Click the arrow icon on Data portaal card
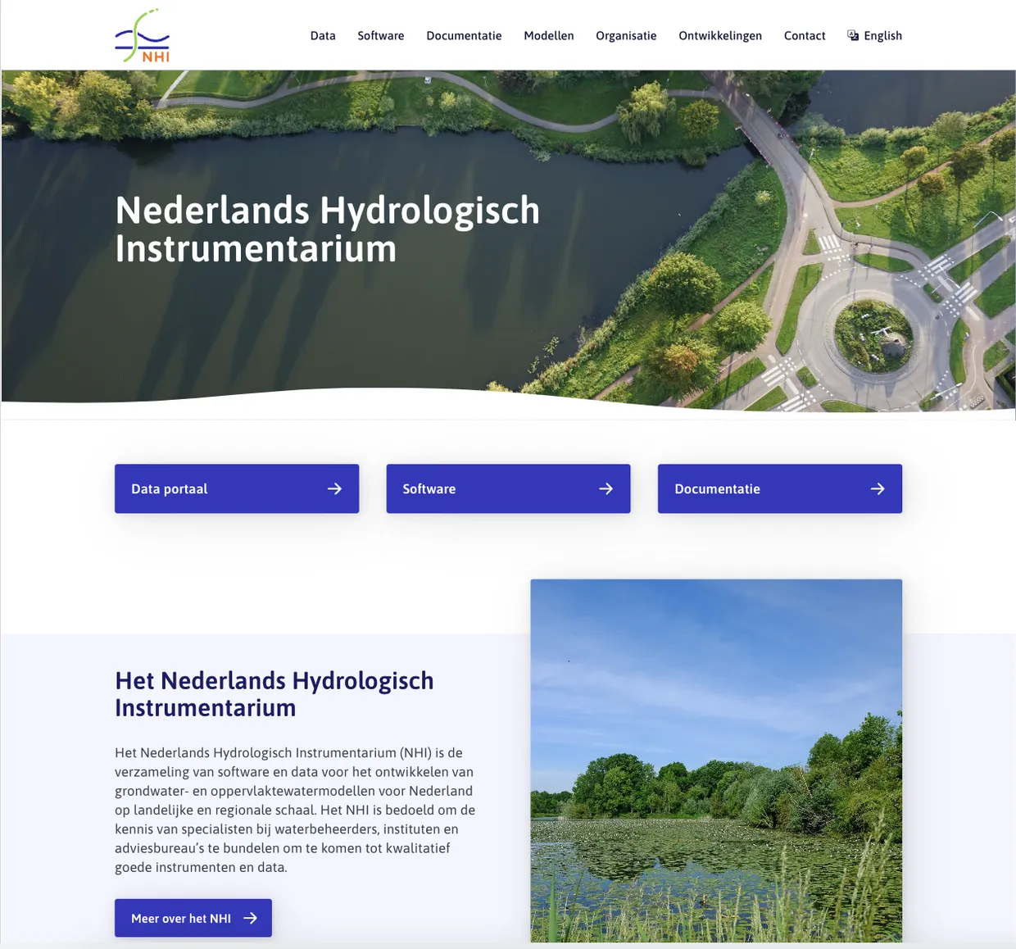1016x949 pixels. 334,488
